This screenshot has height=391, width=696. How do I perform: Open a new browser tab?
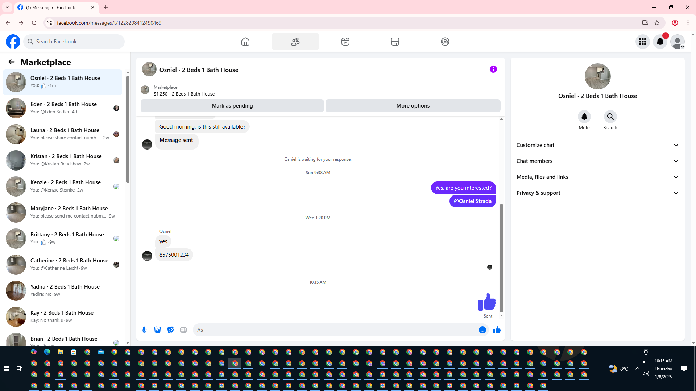(x=106, y=7)
